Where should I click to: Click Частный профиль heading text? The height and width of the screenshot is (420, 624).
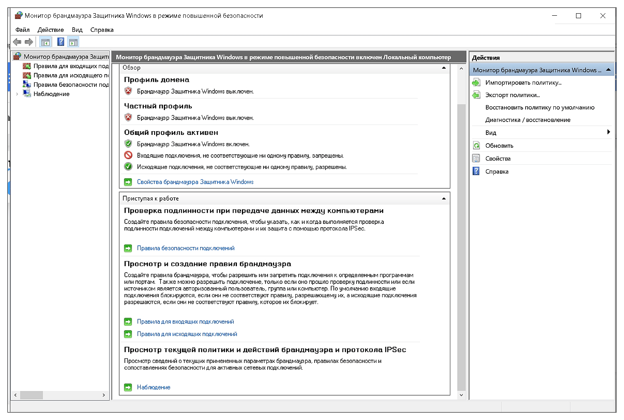[x=158, y=106]
